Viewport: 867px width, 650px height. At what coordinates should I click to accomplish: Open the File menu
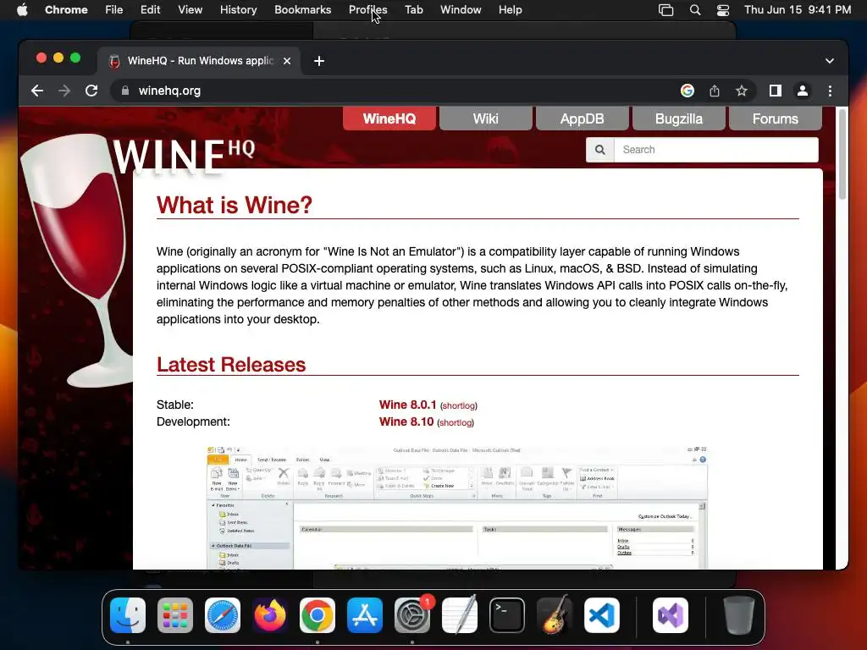pos(114,10)
